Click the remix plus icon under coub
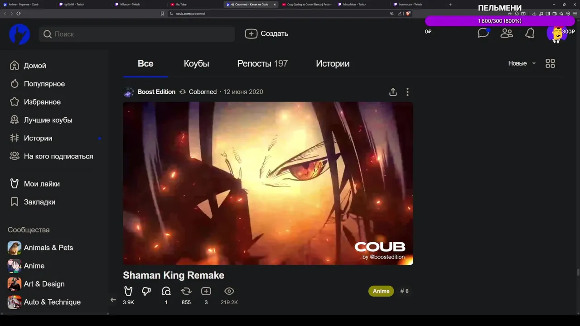580x326 pixels. pyautogui.click(x=206, y=291)
